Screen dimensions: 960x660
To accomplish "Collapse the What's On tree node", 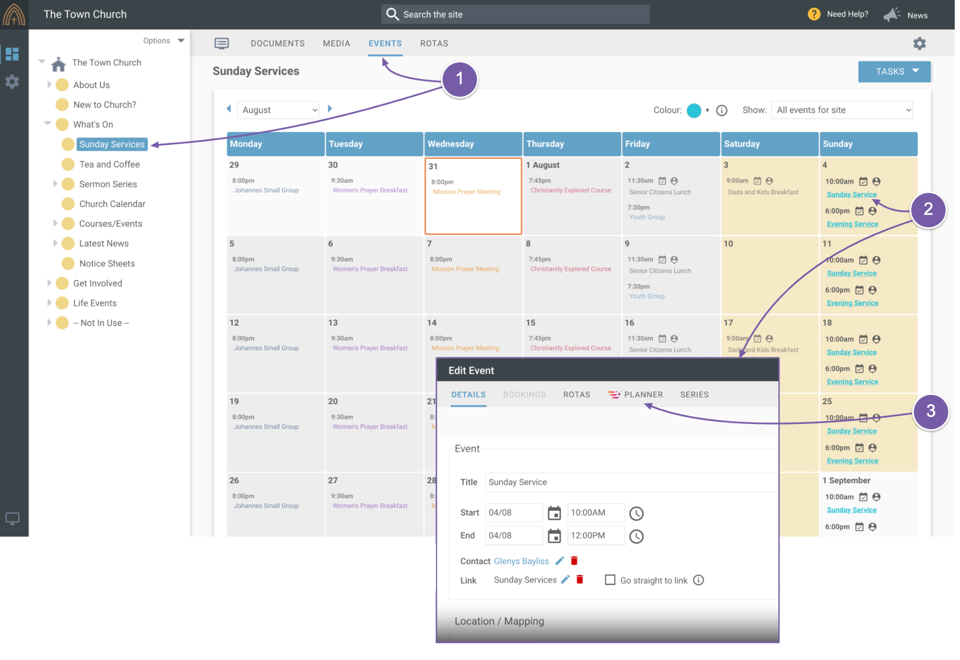I will tap(48, 124).
